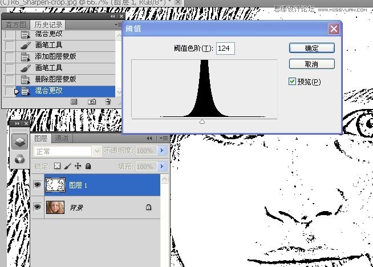Collapse the history panel with double arrows

[x=113, y=16]
